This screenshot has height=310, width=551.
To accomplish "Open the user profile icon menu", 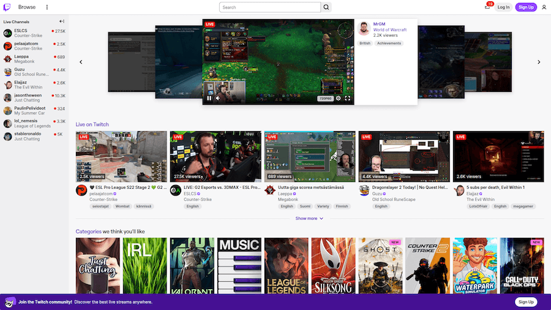I will tap(544, 7).
